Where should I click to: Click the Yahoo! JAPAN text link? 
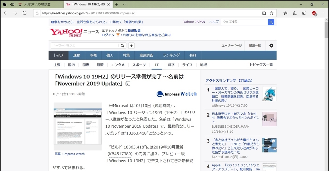coord(194,22)
